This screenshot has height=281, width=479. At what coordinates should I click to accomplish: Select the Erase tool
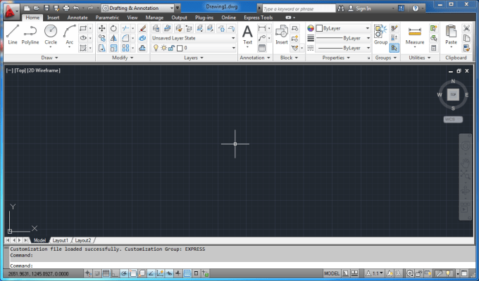pos(142,28)
